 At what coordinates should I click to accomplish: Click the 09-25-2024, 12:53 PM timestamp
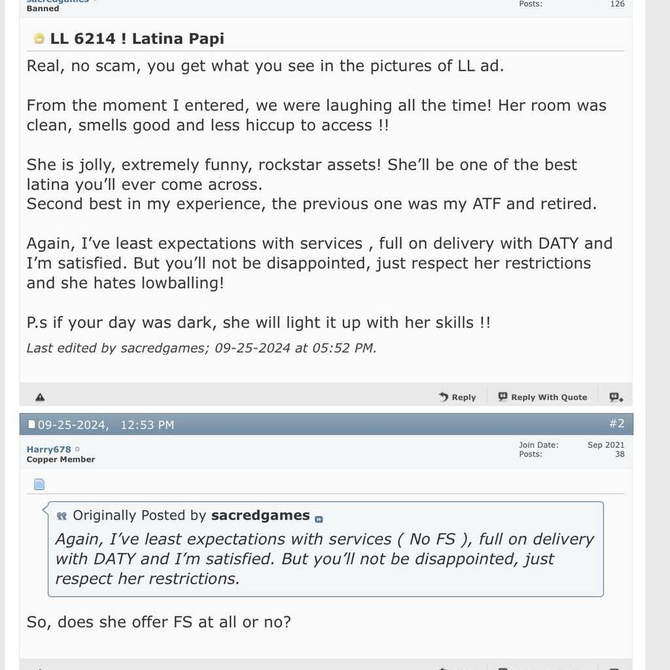click(106, 425)
